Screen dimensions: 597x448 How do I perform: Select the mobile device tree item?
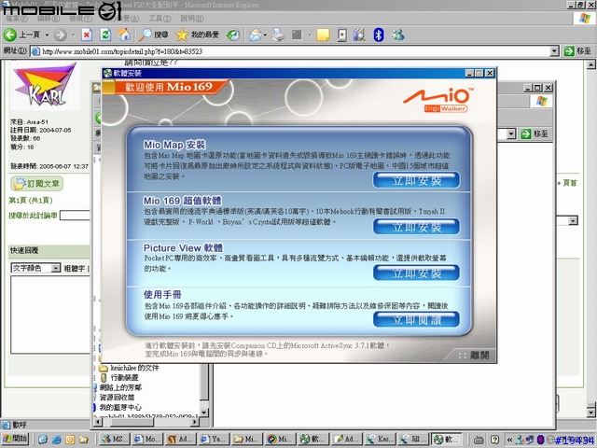coord(119,377)
